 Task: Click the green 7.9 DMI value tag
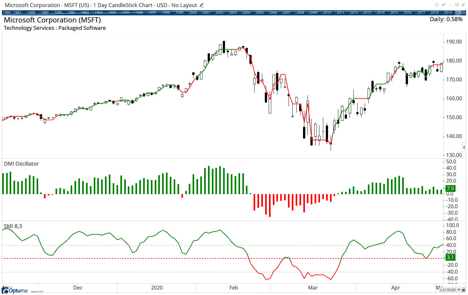450,188
